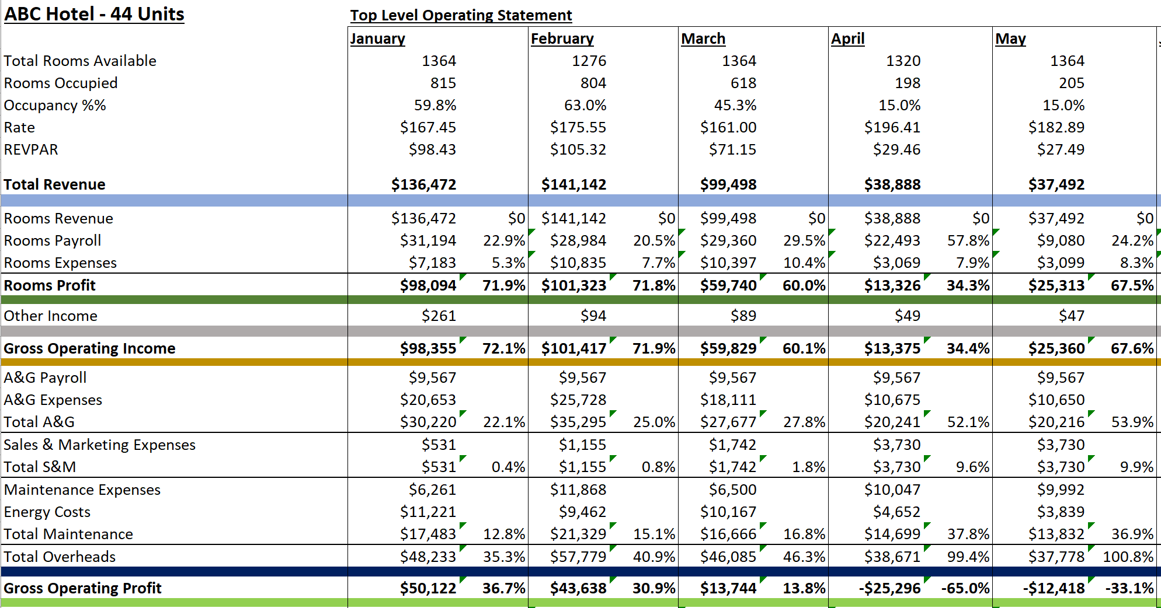Open the note on February Total A&G

click(x=613, y=415)
